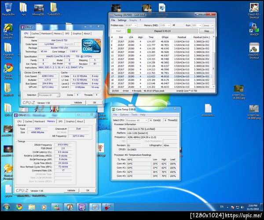264x220 pixels.
Task: Open the class3EXE Shortcut icon
Action: (x=254, y=51)
